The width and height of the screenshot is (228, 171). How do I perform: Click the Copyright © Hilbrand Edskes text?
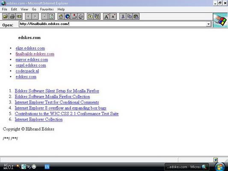point(29,129)
